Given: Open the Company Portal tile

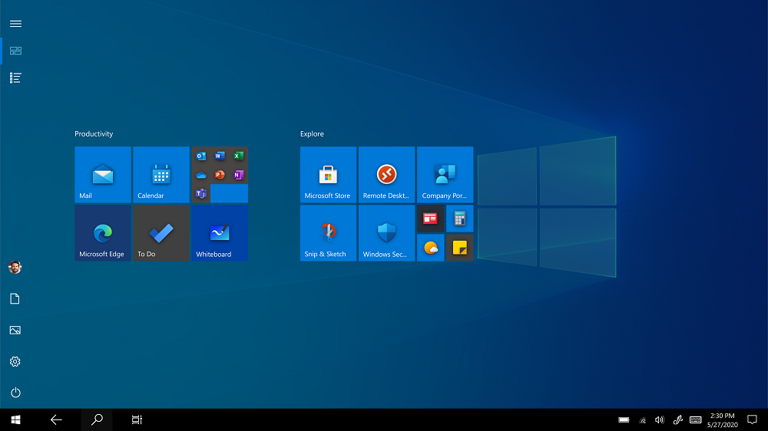Looking at the screenshot, I should (x=445, y=175).
